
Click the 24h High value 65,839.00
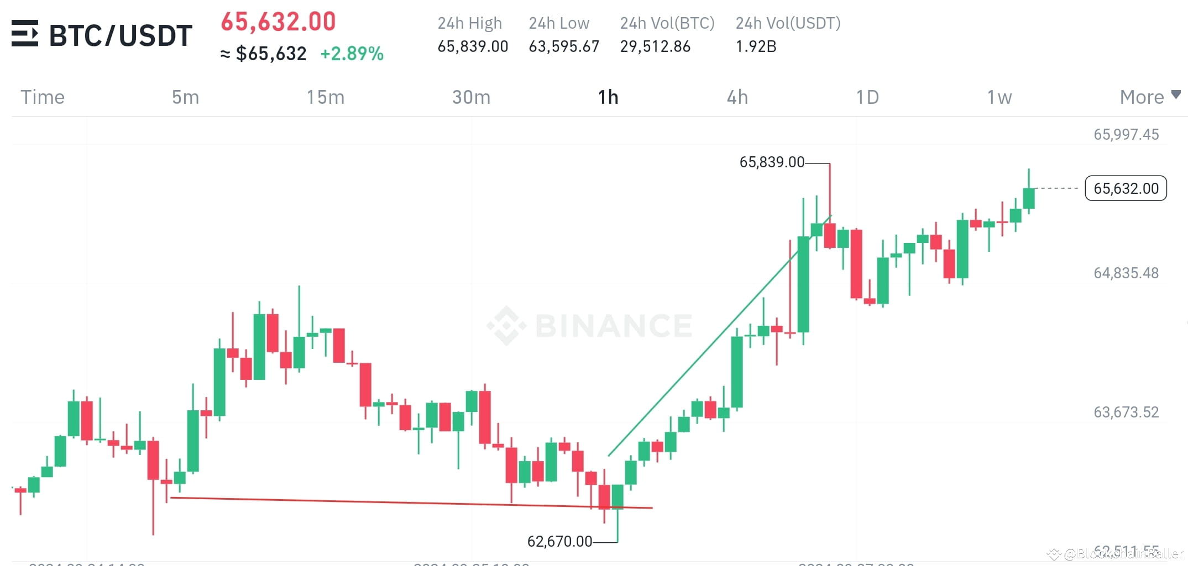(x=473, y=47)
